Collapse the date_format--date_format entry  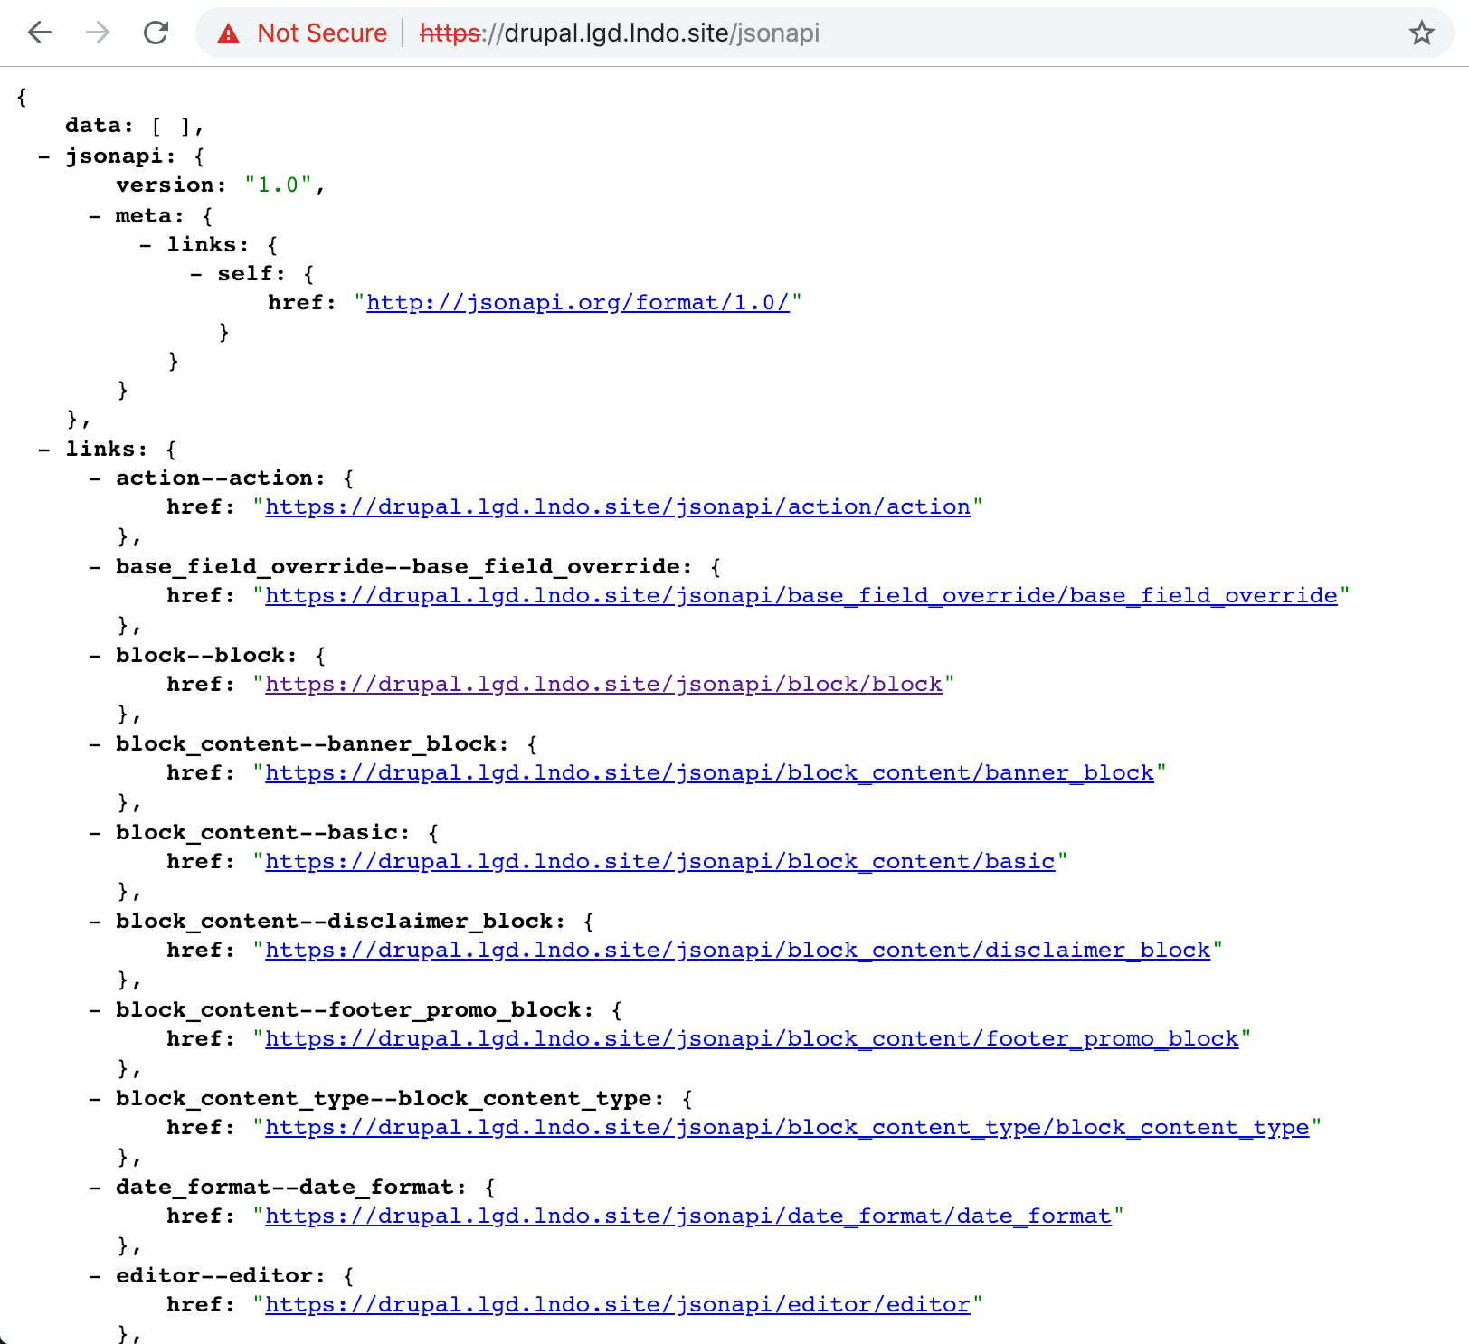(x=94, y=1187)
